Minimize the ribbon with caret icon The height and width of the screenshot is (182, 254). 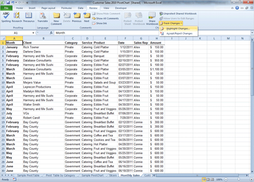(233, 8)
